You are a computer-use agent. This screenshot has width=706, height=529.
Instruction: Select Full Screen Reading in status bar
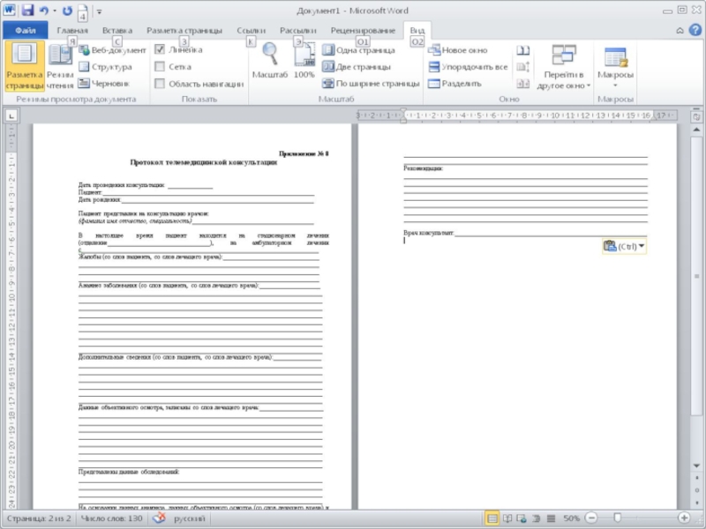(507, 518)
